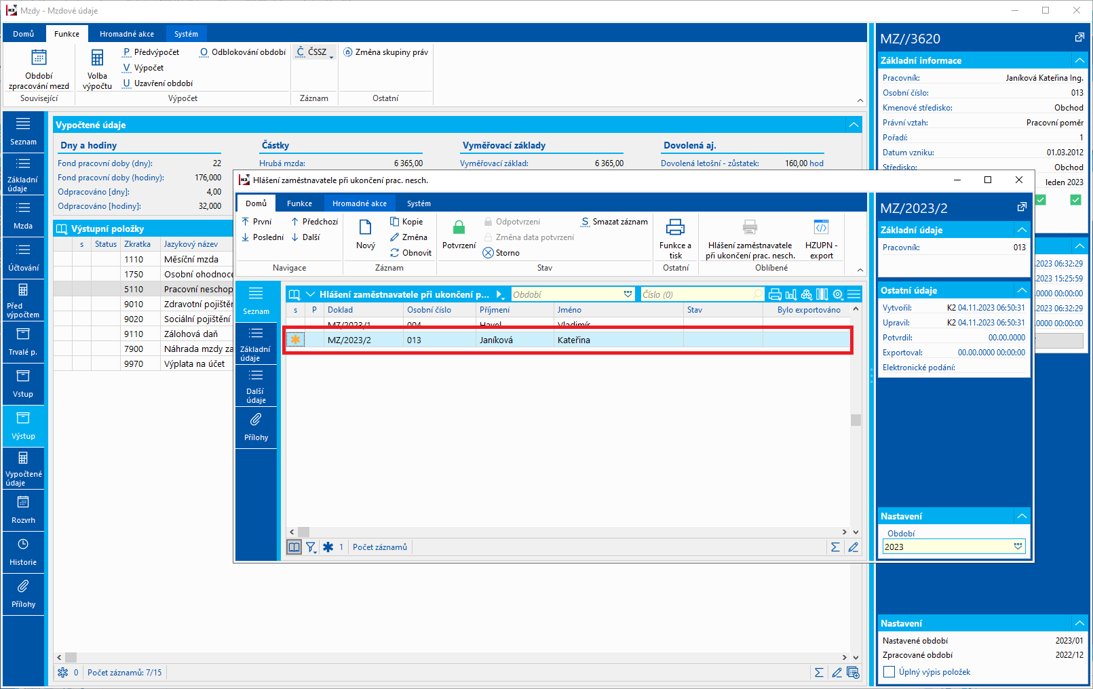Collapse the Nastavení panel in the dialog
This screenshot has width=1093, height=689.
pos(1022,516)
